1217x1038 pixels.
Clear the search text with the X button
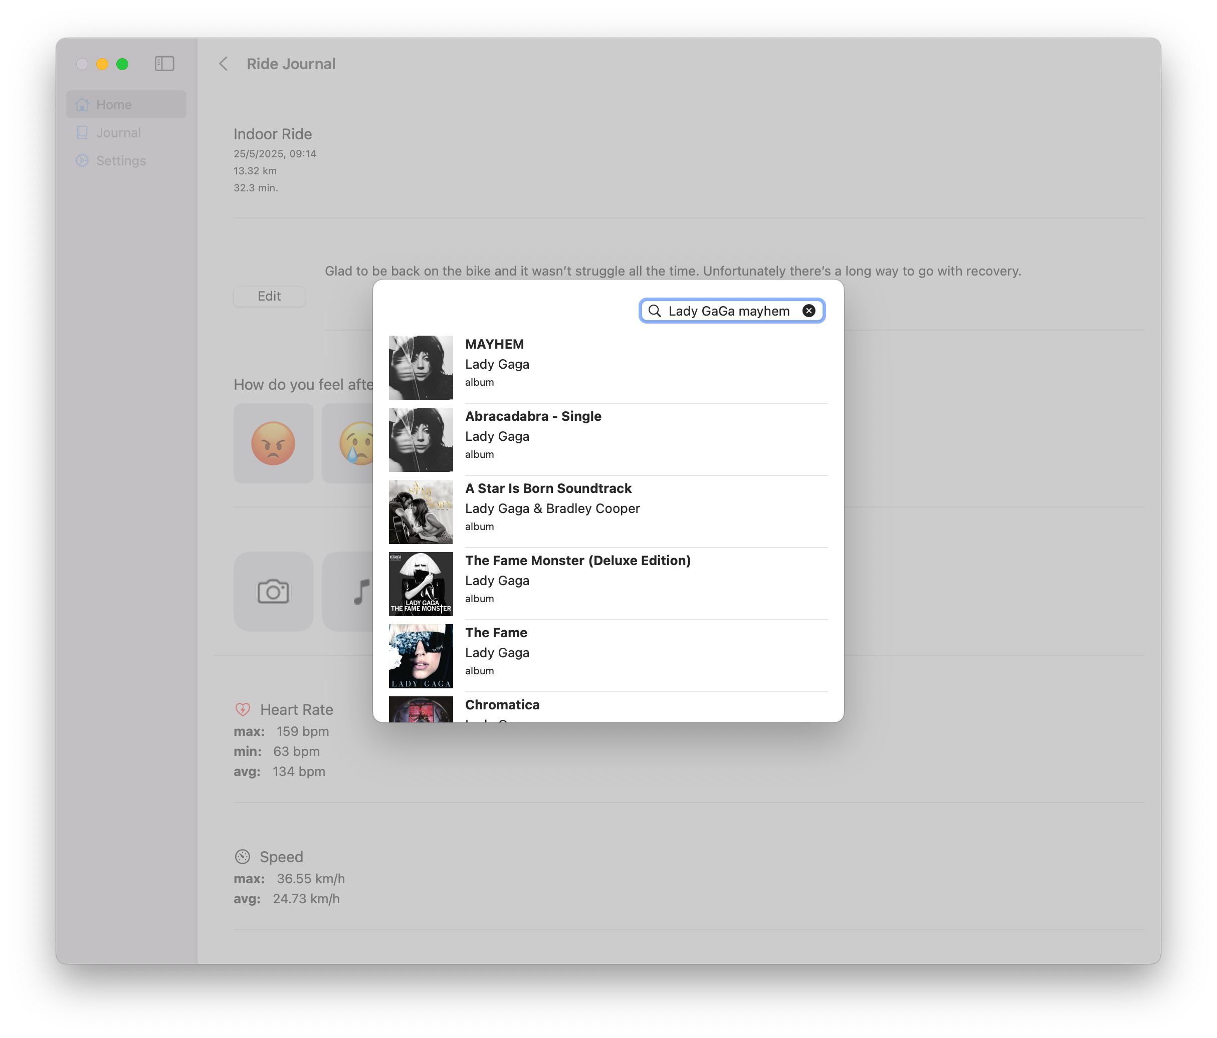pos(809,311)
